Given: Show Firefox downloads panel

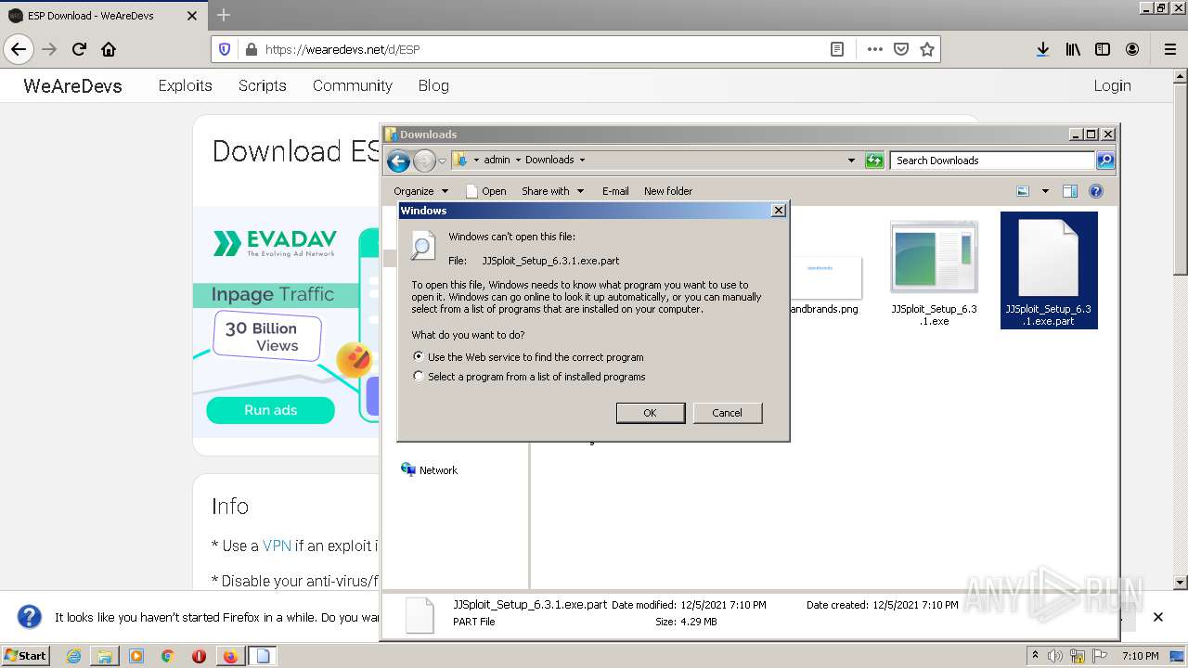Looking at the screenshot, I should point(1043,49).
